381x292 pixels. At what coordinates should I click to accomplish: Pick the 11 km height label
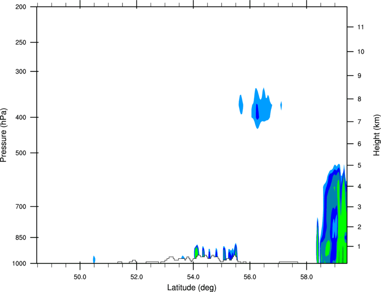[x=360, y=27]
